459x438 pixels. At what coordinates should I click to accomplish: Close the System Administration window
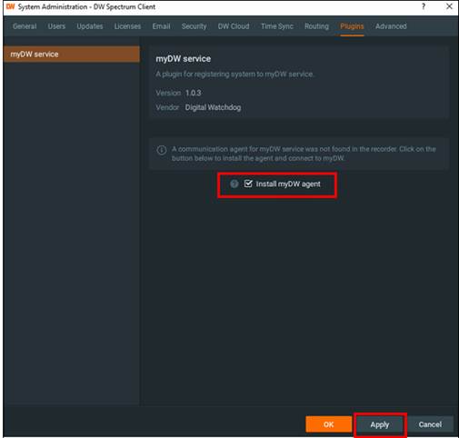(x=449, y=6)
